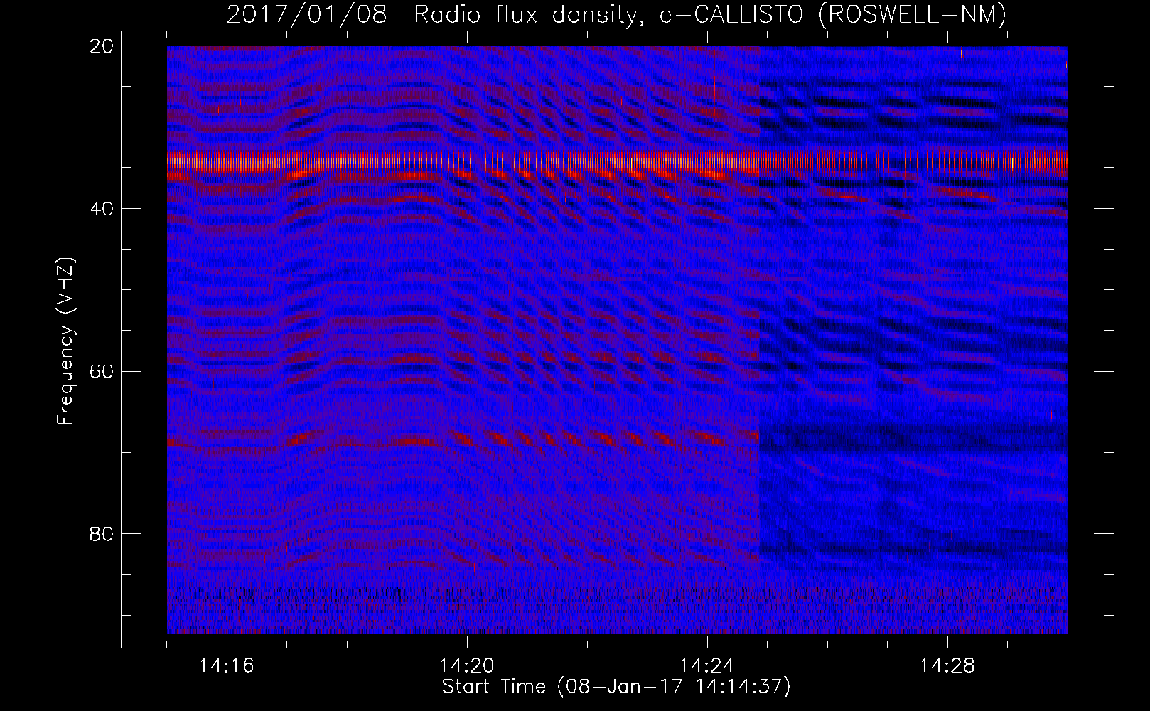
Task: Select the 14:24 time tick label
Action: pyautogui.click(x=707, y=666)
